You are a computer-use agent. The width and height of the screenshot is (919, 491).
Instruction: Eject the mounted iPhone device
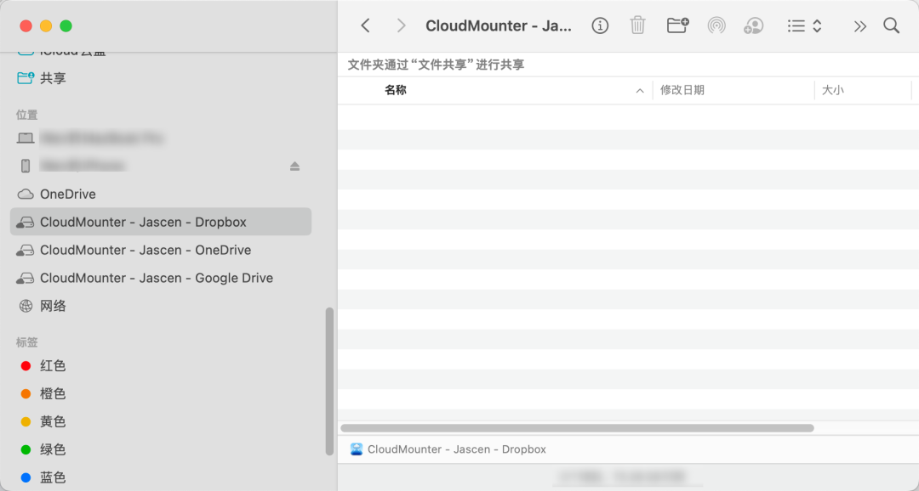click(x=294, y=166)
